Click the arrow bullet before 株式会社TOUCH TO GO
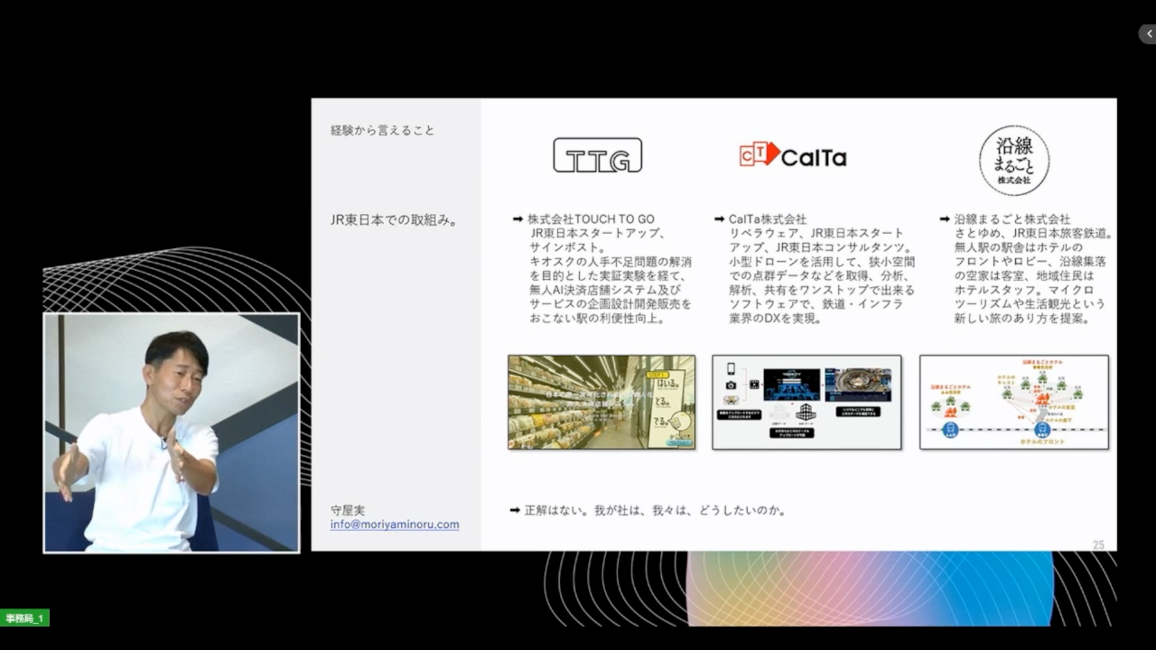 click(517, 219)
